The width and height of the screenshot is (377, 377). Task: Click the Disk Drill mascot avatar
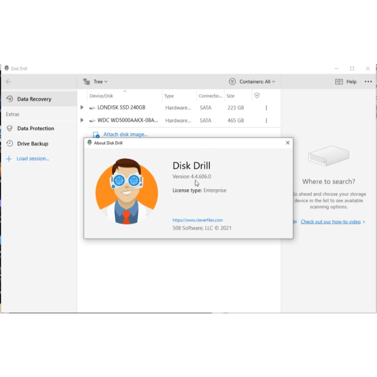127,191
